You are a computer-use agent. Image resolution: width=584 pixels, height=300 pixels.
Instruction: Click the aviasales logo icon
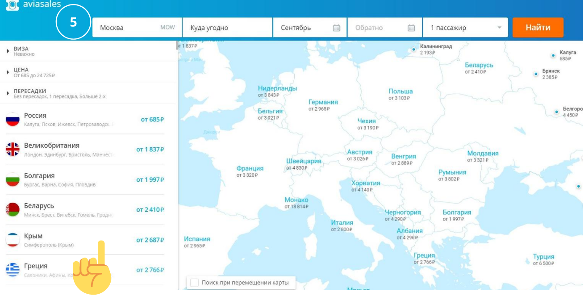point(12,4)
